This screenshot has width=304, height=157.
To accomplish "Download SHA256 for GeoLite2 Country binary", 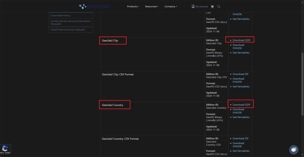I will [x=238, y=111].
